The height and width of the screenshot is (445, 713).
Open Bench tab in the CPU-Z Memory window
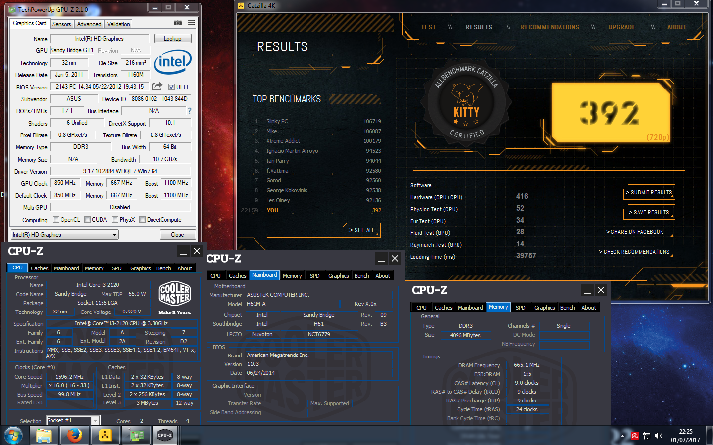coord(568,308)
